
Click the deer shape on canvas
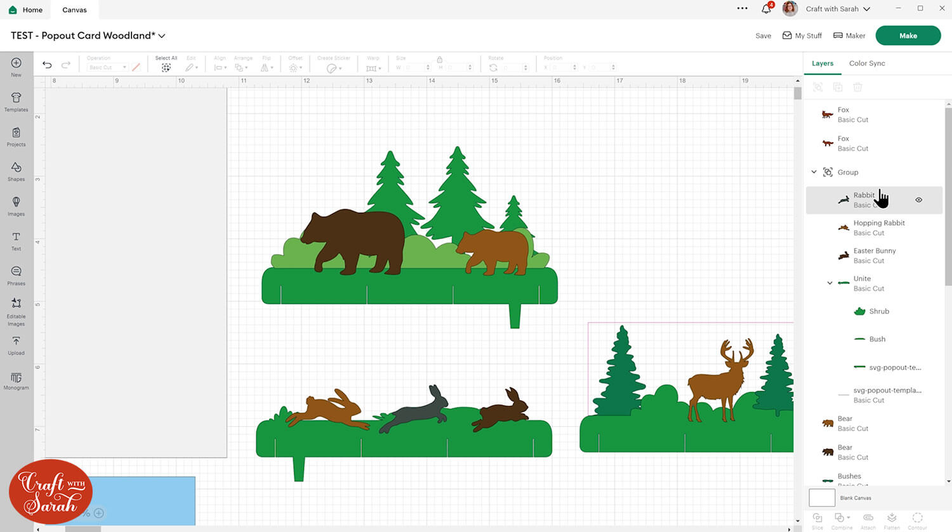720,381
